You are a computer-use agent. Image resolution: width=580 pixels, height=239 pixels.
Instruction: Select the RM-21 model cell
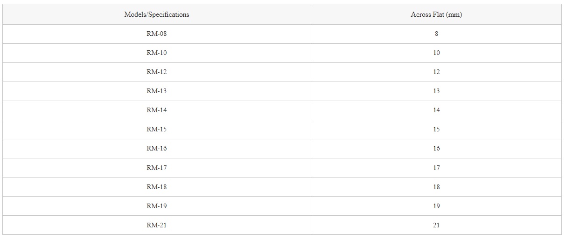[157, 225]
